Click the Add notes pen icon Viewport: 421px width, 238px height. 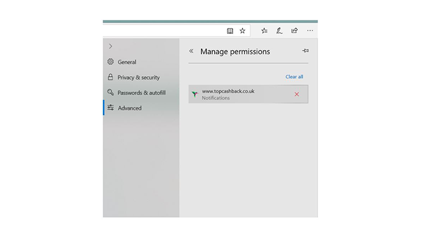click(279, 31)
